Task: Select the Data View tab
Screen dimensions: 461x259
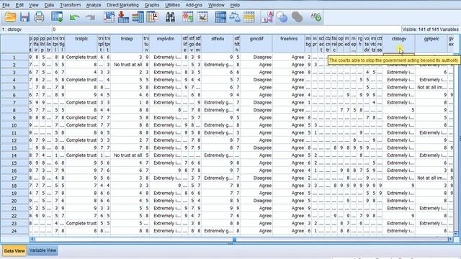Action: click(14, 251)
